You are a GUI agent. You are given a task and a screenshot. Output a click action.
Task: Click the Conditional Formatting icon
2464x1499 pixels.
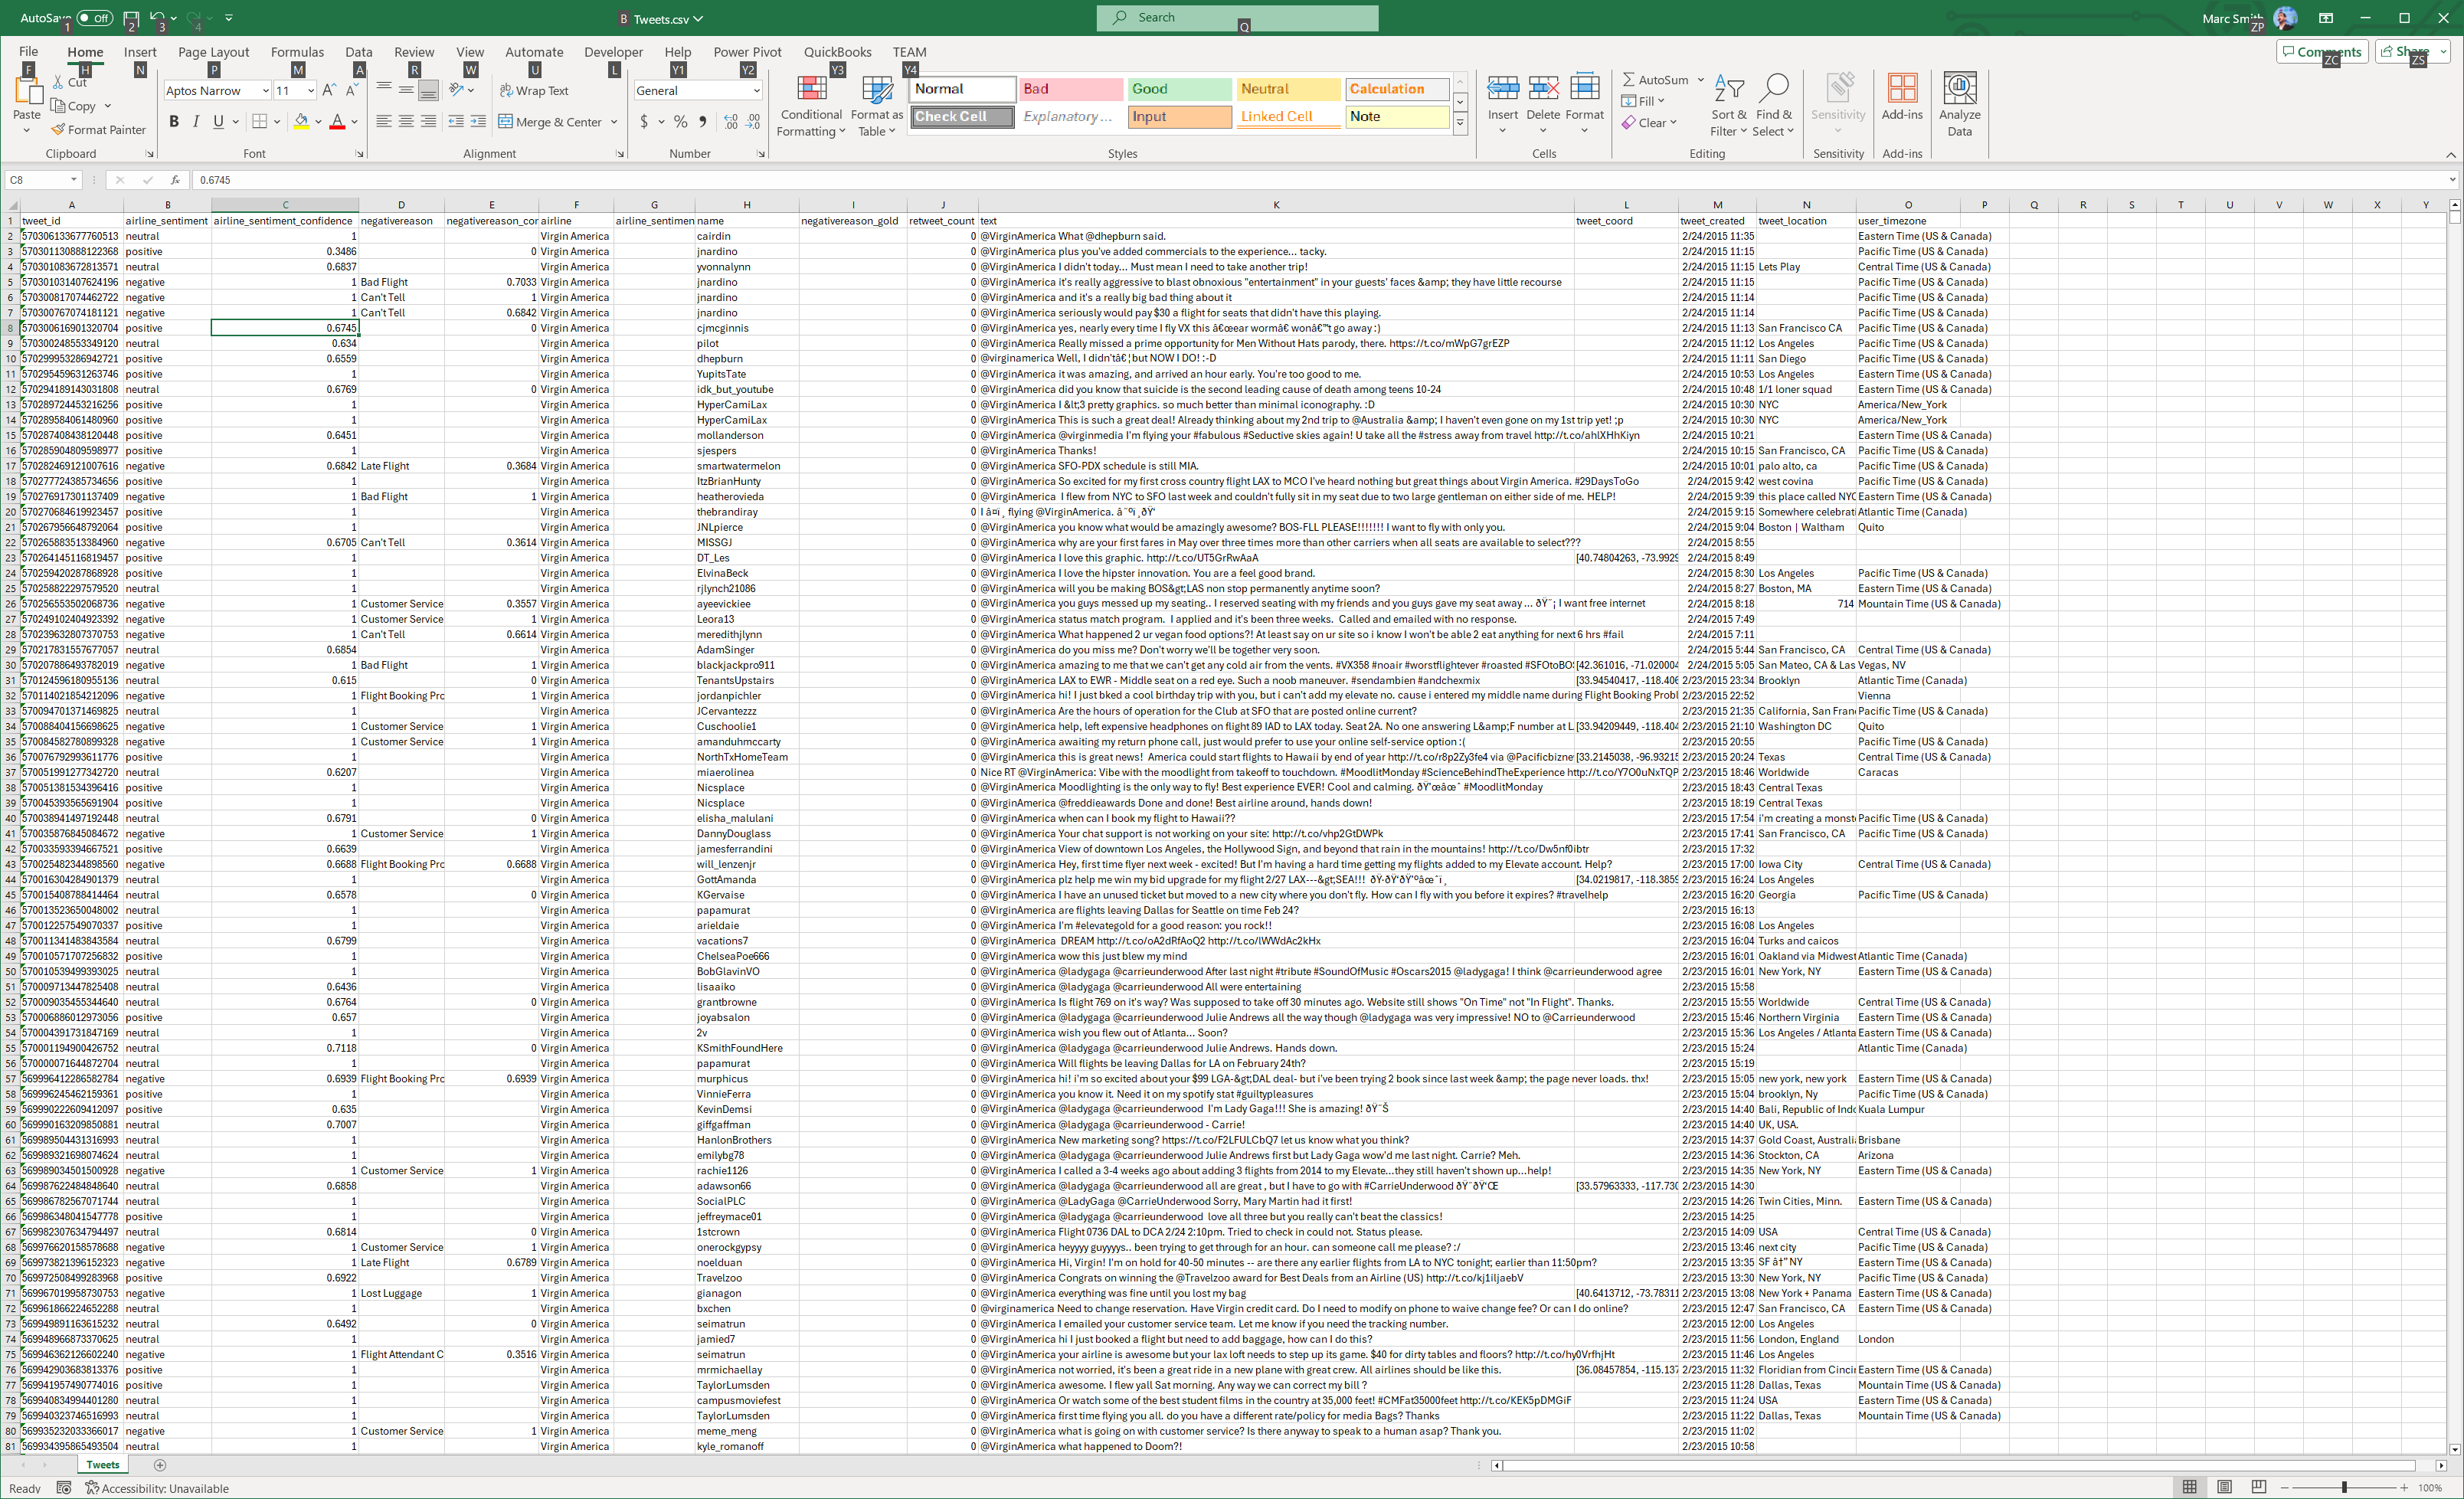coord(811,90)
